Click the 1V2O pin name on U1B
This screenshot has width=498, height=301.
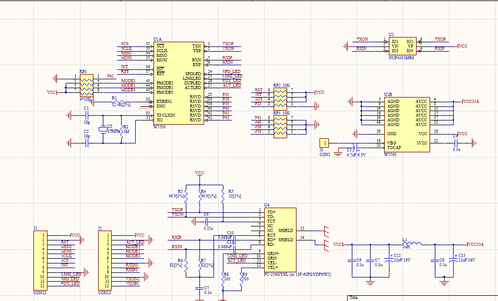click(x=422, y=143)
